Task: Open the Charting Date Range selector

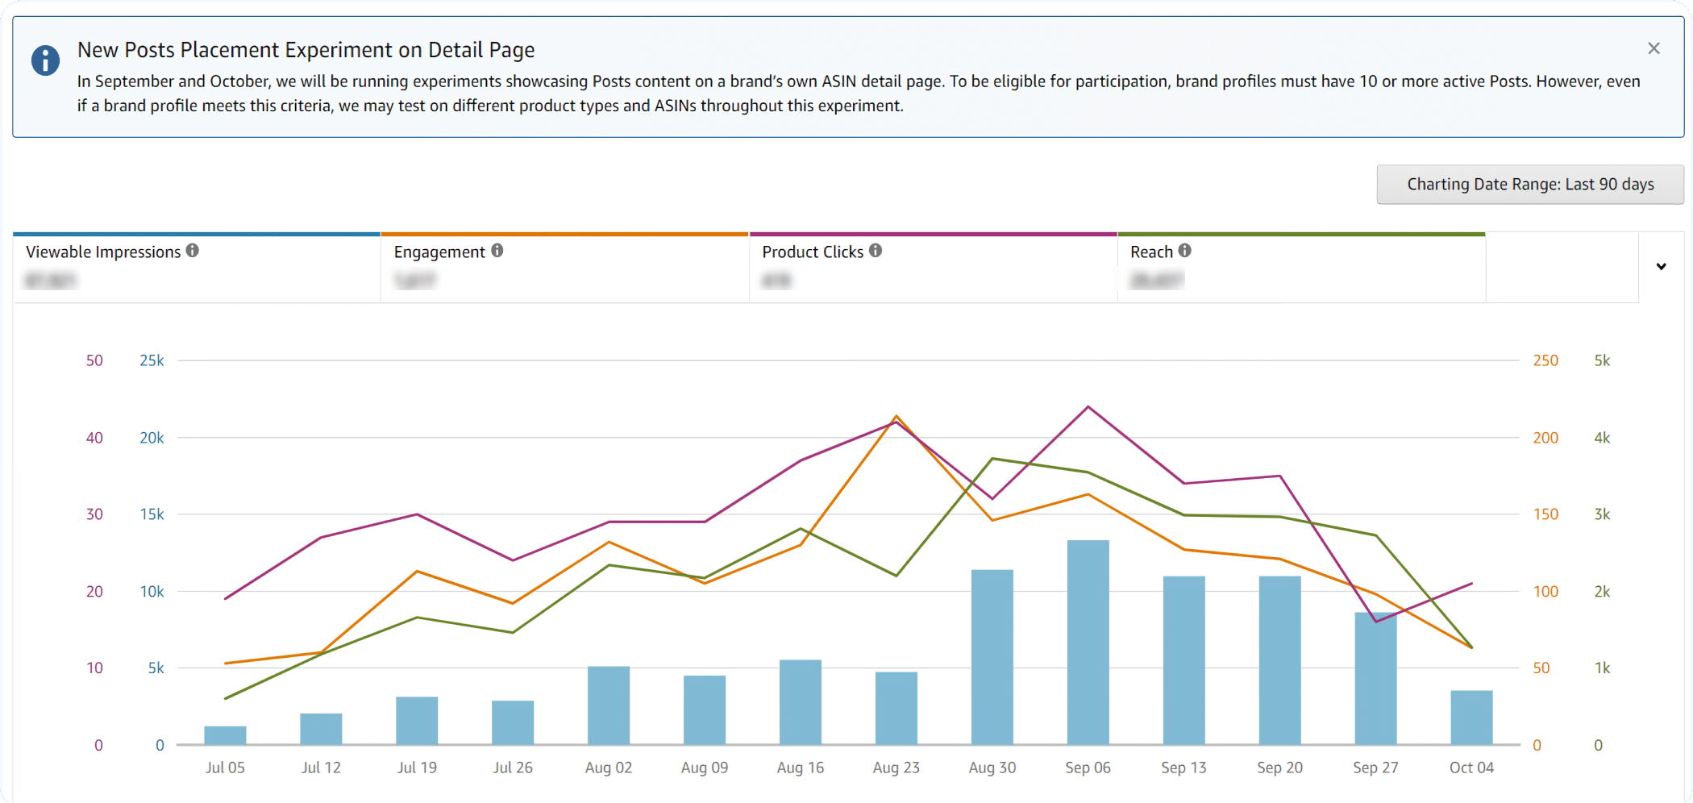Action: [1529, 185]
